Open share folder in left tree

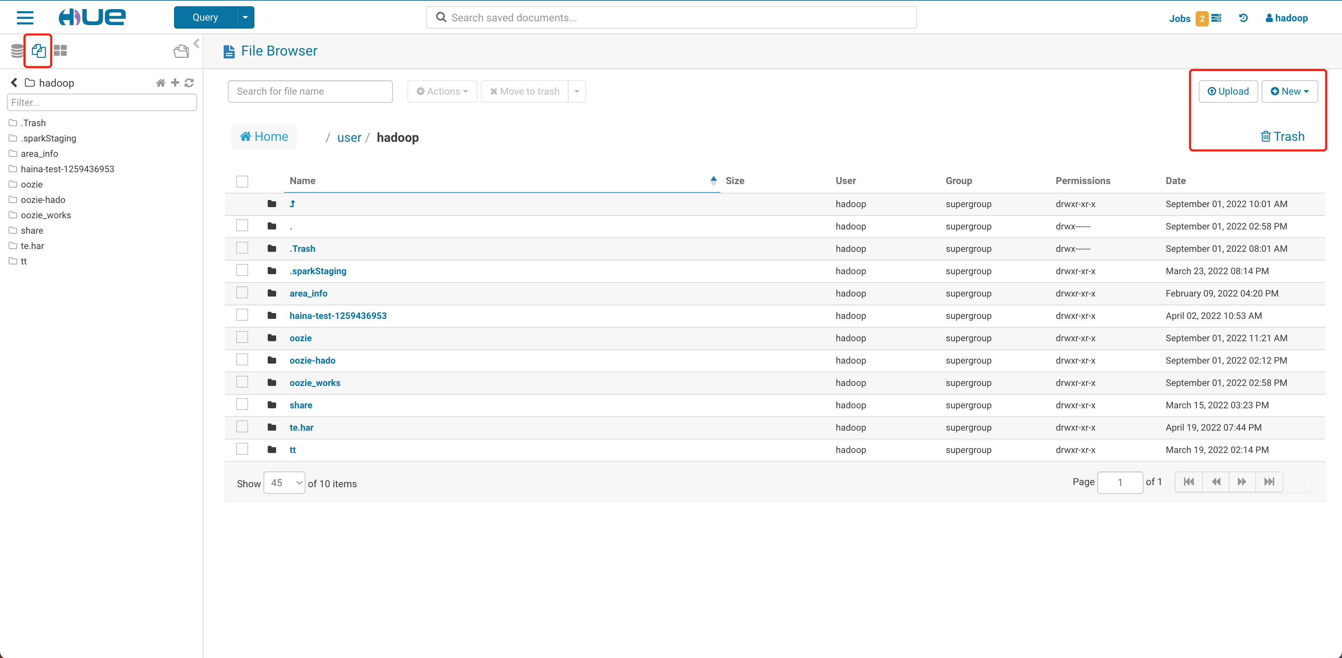pyautogui.click(x=32, y=231)
